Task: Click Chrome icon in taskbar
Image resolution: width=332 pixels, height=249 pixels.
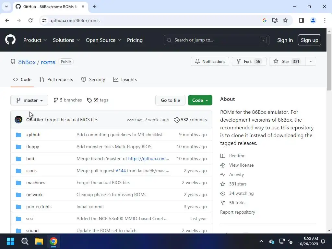Action: coord(53,241)
